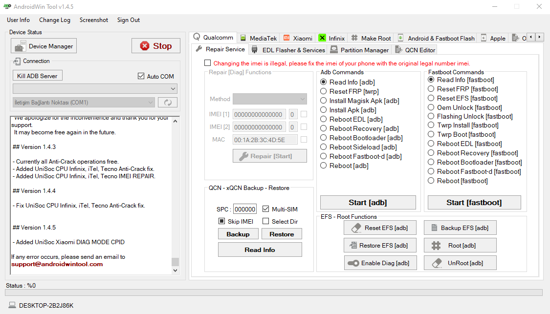This screenshot has width=550, height=314.
Task: Open Device Manager
Action: [44, 46]
